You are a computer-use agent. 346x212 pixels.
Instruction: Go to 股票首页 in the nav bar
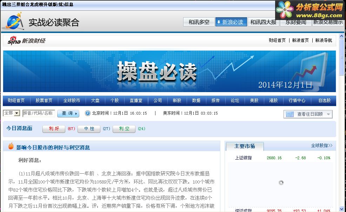click(x=44, y=101)
